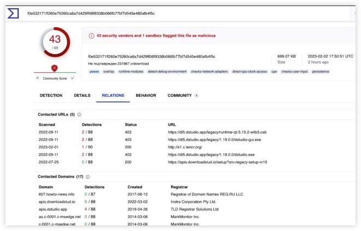Click the VirusTotal sigma logo
The height and width of the screenshot is (231, 361).
point(13,13)
